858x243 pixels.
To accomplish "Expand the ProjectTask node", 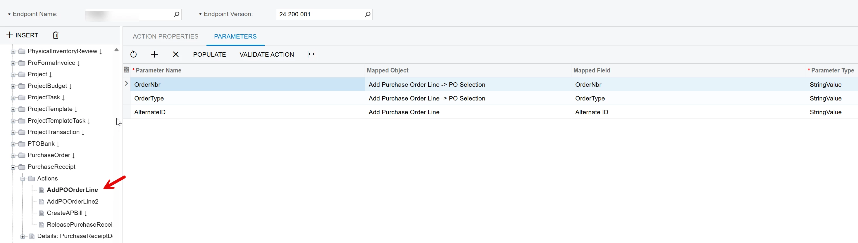I will [x=13, y=98].
